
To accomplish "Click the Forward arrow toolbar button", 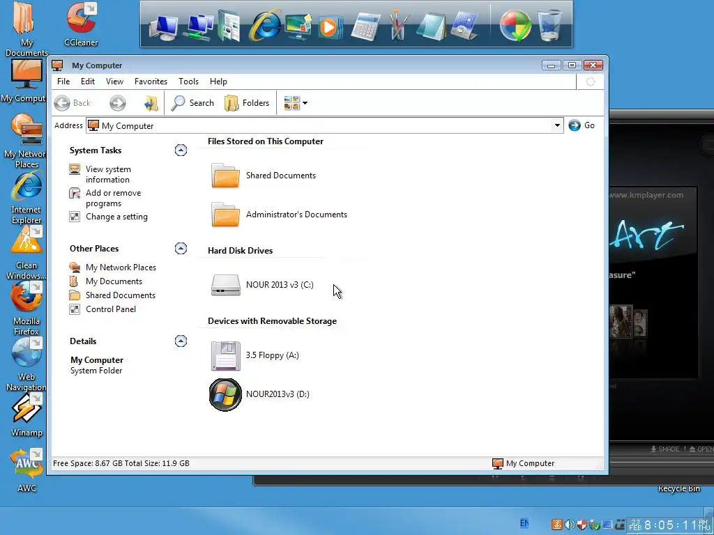I will click(x=117, y=103).
